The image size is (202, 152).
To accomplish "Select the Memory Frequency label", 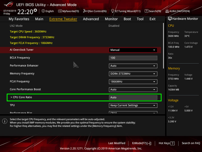I will pyautogui.click(x=22, y=73).
